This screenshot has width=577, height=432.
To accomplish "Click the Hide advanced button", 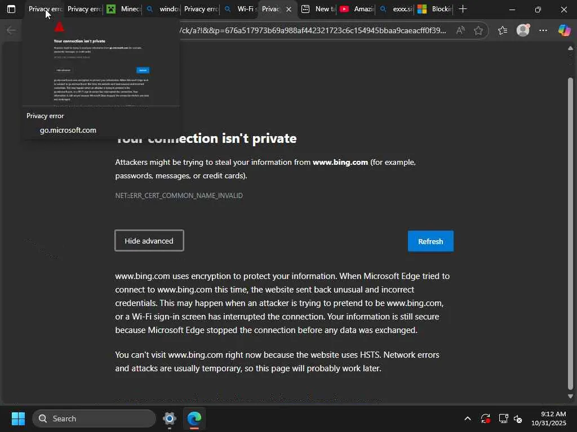I will (149, 241).
